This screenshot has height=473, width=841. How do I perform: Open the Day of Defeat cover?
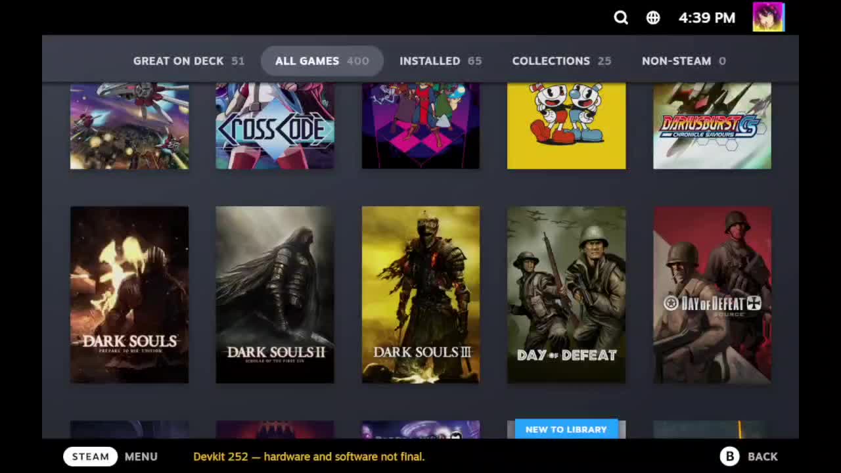click(566, 295)
